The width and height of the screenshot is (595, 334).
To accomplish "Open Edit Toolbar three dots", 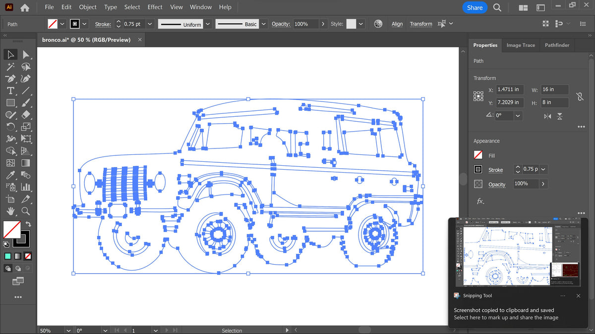I will (x=18, y=297).
